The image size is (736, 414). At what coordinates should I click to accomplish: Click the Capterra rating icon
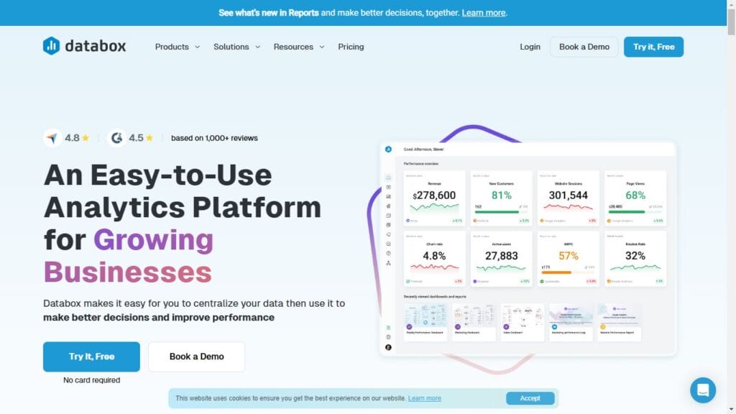(x=52, y=138)
